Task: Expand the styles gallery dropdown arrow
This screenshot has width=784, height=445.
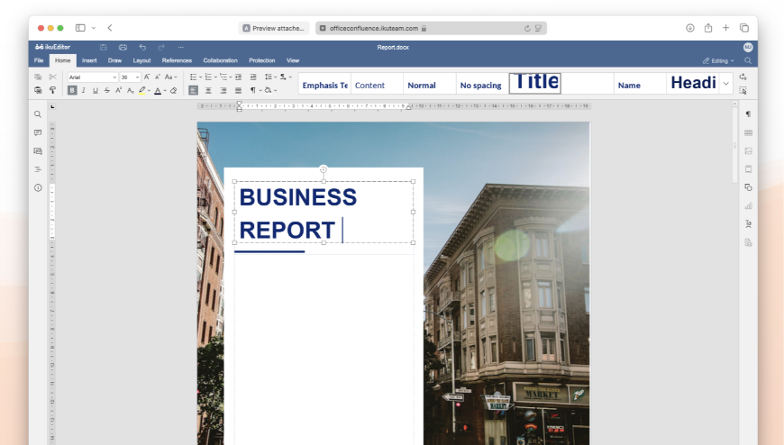Action: [x=725, y=84]
